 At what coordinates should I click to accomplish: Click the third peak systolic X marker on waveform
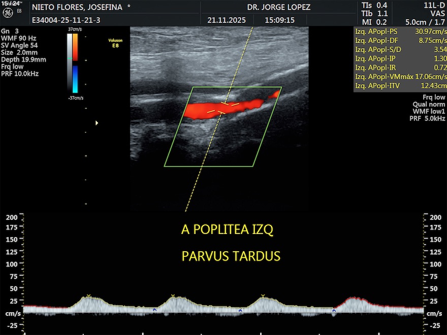(x=263, y=296)
